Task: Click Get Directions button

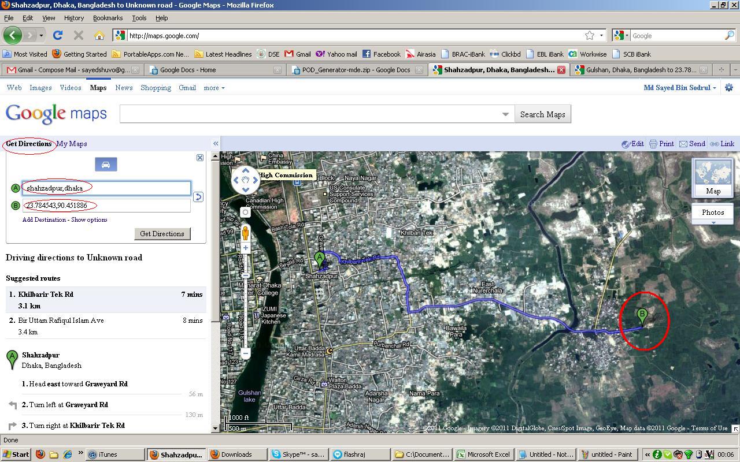Action: (x=162, y=234)
